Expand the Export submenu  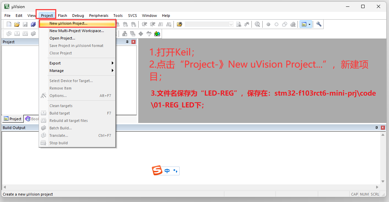coord(82,63)
